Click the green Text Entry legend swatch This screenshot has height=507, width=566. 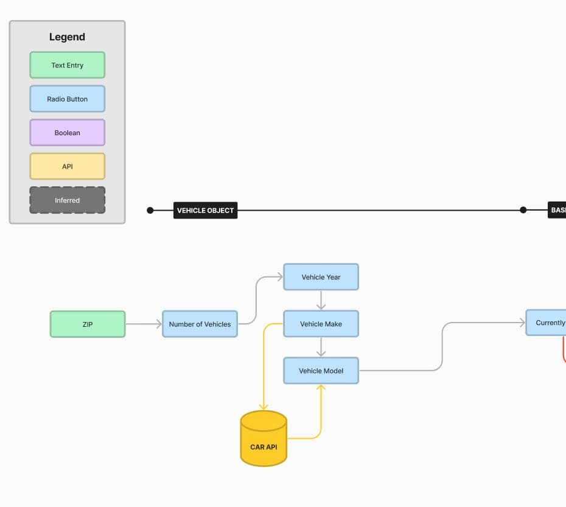click(67, 65)
